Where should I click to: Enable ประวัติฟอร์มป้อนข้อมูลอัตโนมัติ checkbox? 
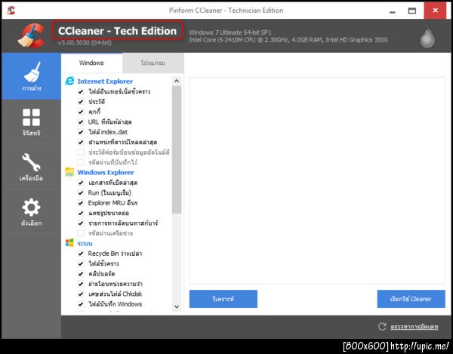[x=81, y=152]
